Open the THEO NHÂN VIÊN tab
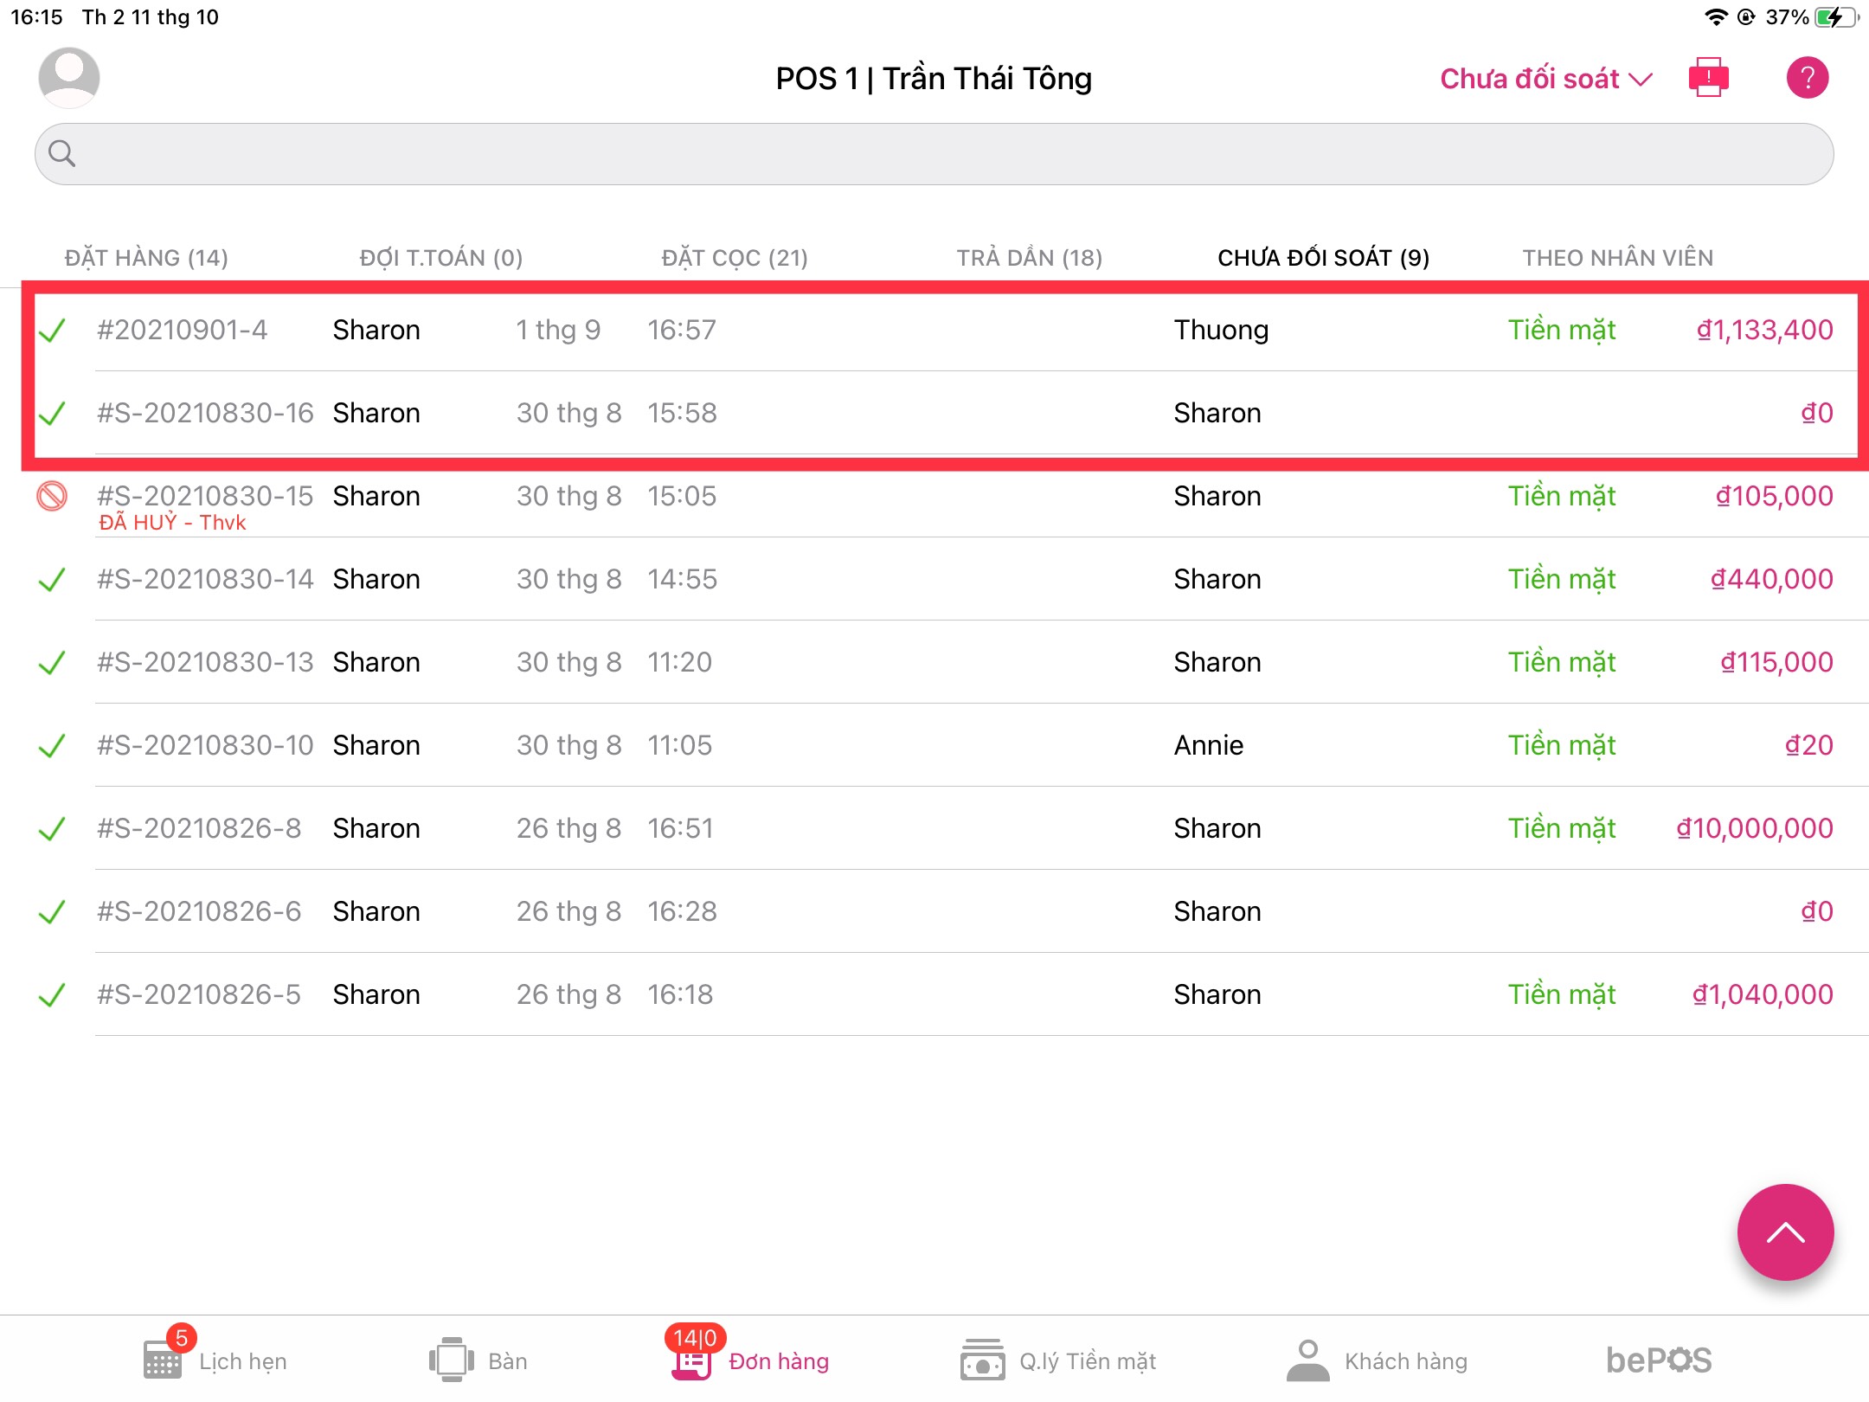1869x1402 pixels. click(x=1617, y=258)
